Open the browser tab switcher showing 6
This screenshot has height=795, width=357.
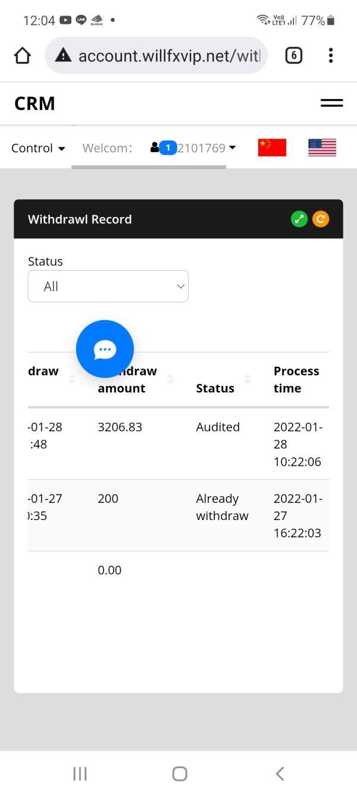[293, 55]
